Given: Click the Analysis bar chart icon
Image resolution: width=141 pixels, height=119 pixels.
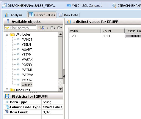Looking at the screenshot, I should pos(7,15).
